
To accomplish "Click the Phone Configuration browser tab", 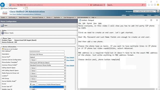I will point(12,8).
